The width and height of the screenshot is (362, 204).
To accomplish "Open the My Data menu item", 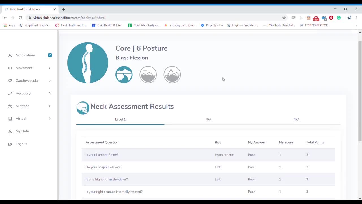I will pos(22,131).
